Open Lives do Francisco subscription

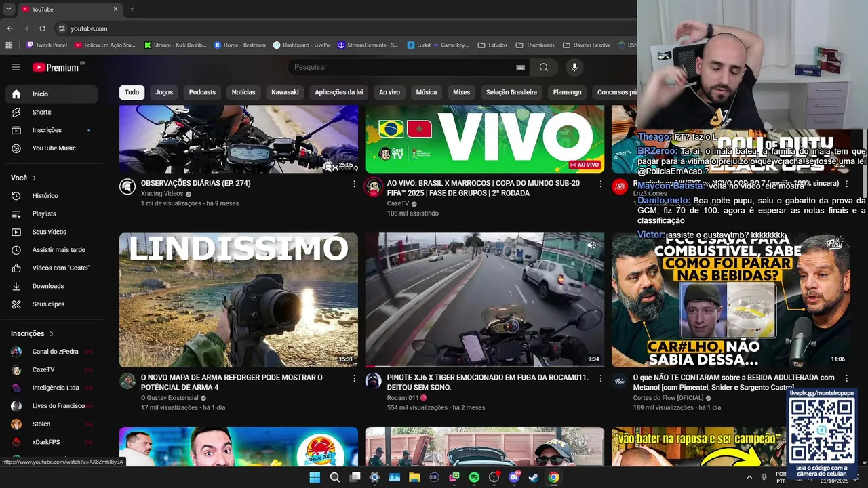tap(52, 406)
